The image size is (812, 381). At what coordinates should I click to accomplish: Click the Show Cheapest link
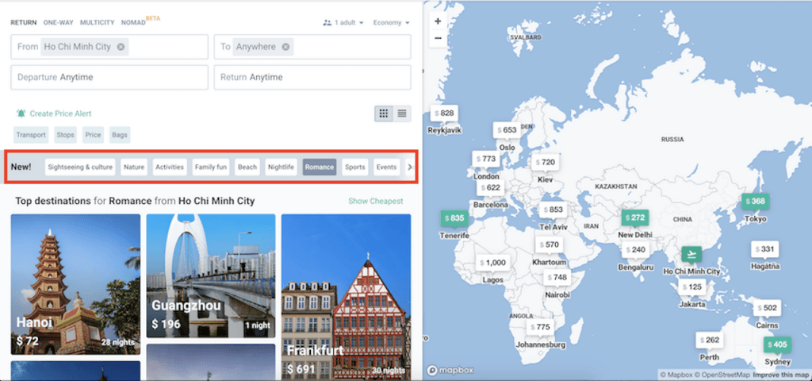[375, 201]
